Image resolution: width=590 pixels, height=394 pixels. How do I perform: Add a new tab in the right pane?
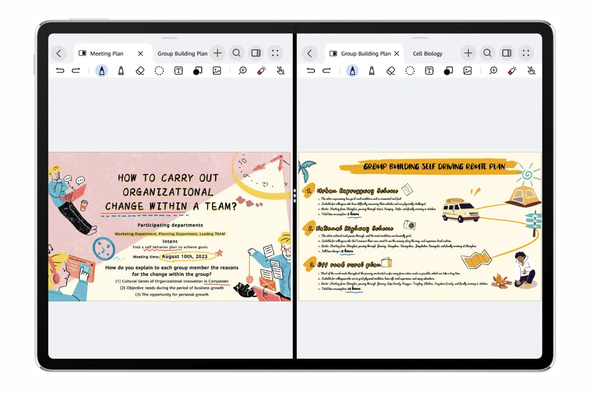(468, 53)
